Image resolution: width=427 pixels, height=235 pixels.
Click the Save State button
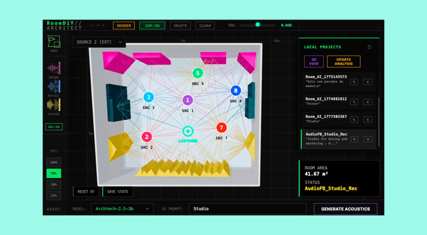point(117,191)
